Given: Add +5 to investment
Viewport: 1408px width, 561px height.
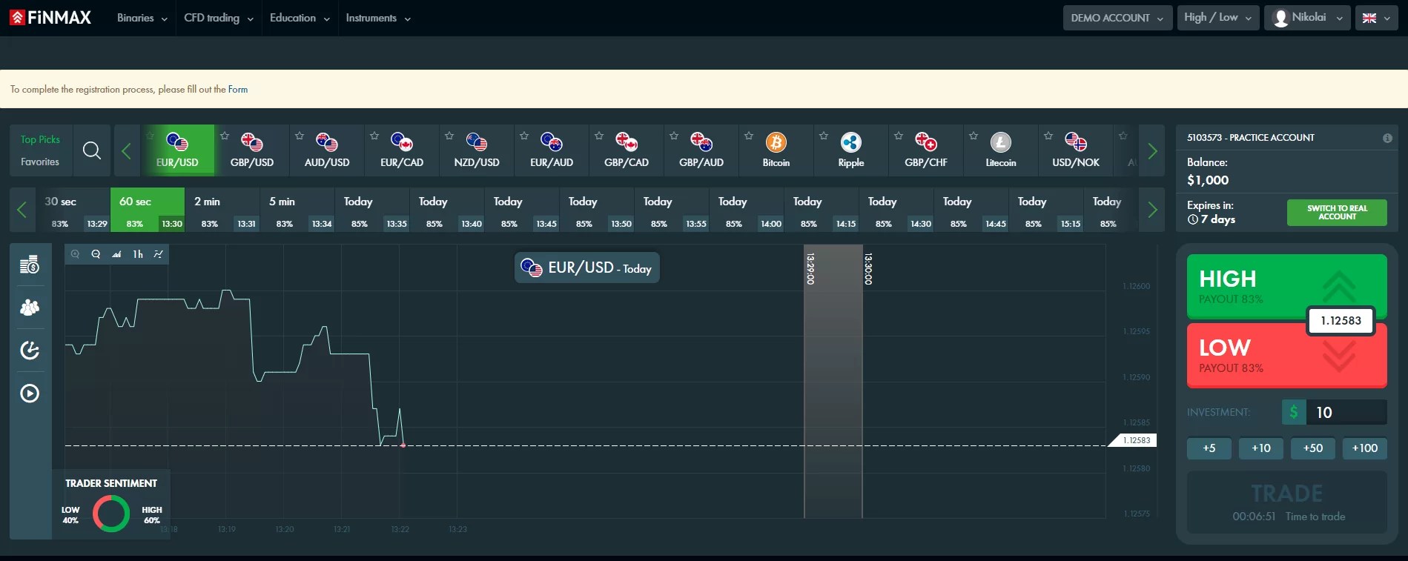Looking at the screenshot, I should coord(1209,448).
